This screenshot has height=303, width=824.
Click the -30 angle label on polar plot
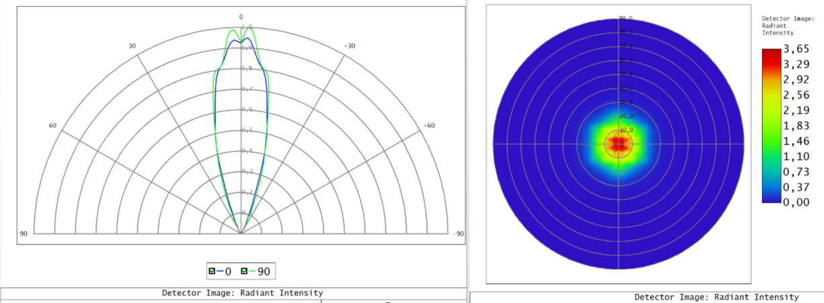click(x=350, y=46)
